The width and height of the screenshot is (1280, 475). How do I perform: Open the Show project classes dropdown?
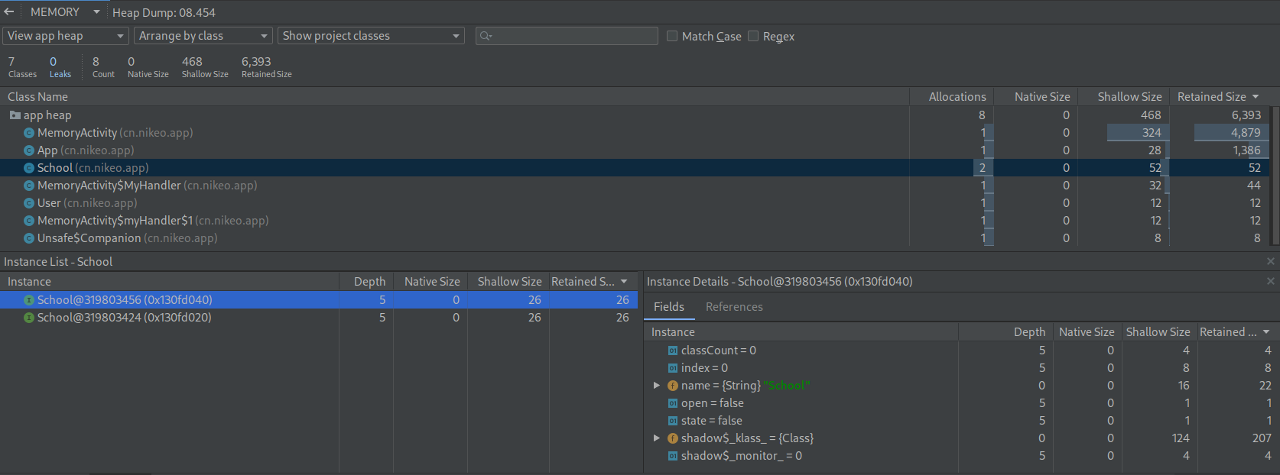pyautogui.click(x=371, y=36)
